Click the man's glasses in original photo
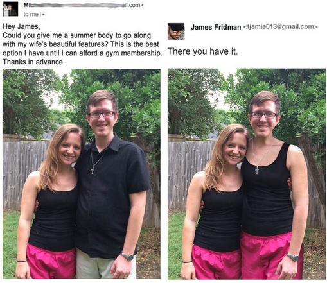The height and width of the screenshot is (283, 327). tap(102, 114)
